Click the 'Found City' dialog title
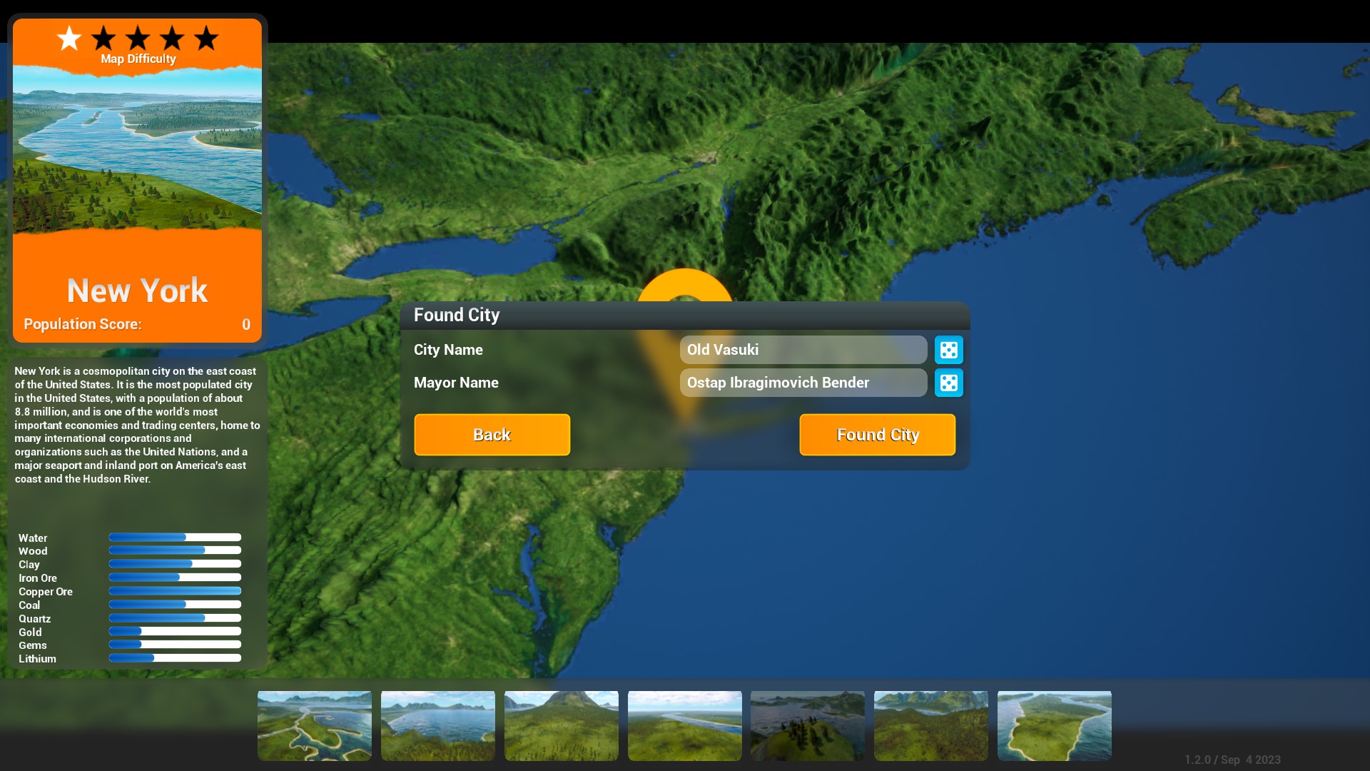The height and width of the screenshot is (771, 1370). point(457,315)
